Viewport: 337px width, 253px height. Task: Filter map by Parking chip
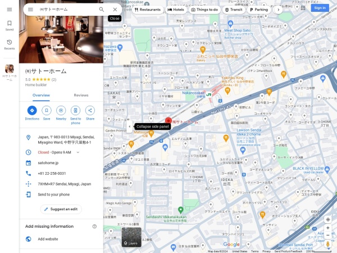tap(259, 10)
